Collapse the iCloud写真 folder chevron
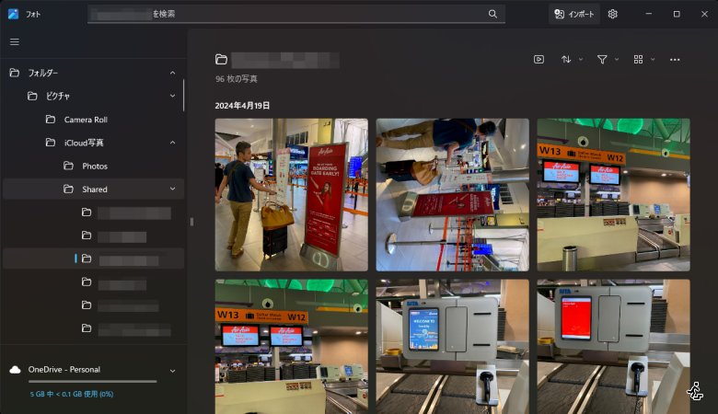The height and width of the screenshot is (414, 718). click(172, 143)
